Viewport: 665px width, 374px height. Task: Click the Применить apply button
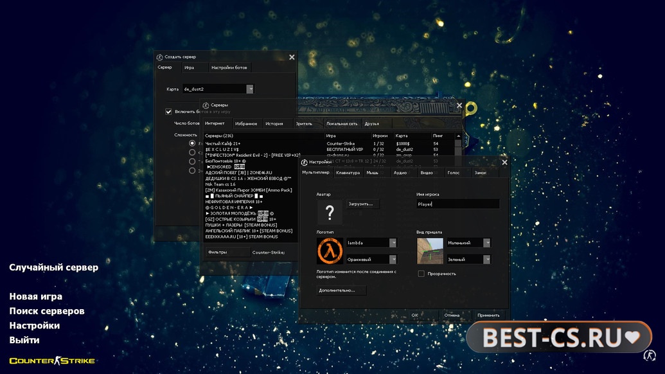tap(488, 315)
